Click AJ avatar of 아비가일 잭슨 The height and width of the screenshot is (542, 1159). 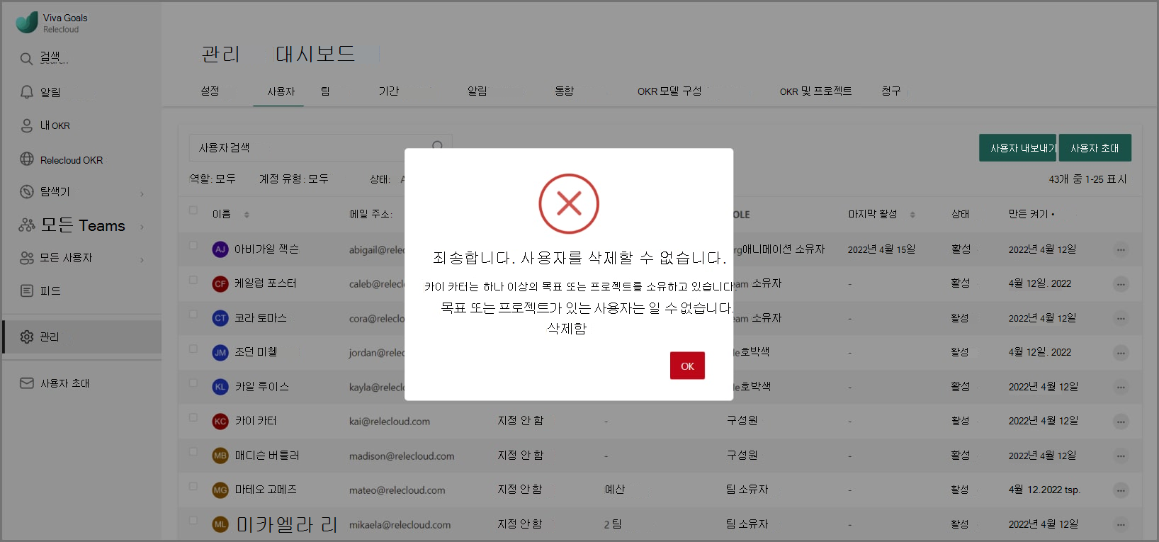[x=220, y=249]
